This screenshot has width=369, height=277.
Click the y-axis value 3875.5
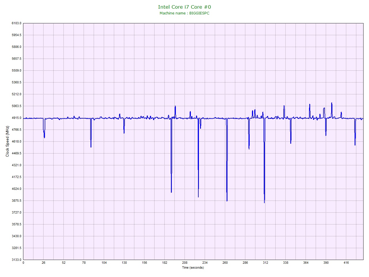[17, 201]
